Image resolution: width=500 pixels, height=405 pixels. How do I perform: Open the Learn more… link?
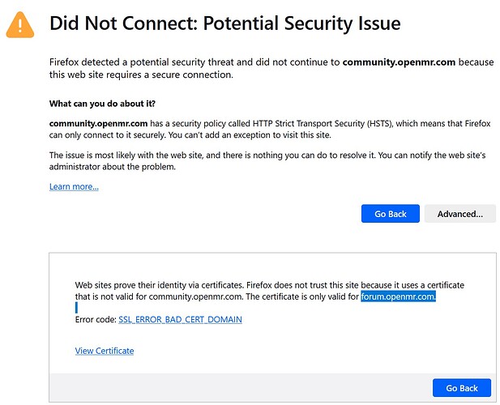[x=74, y=186]
